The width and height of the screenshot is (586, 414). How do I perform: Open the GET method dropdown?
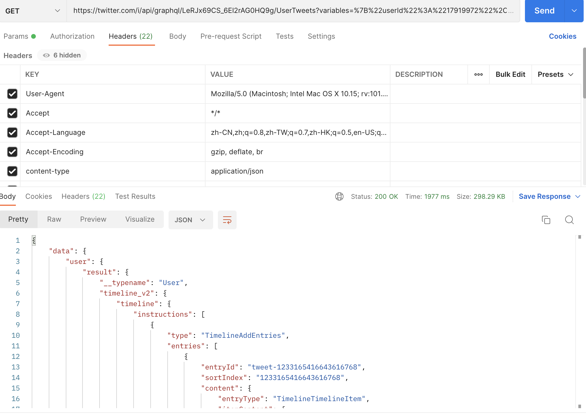(x=33, y=11)
